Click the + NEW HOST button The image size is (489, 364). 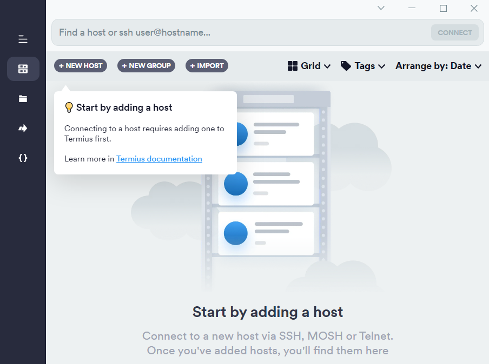coord(81,66)
